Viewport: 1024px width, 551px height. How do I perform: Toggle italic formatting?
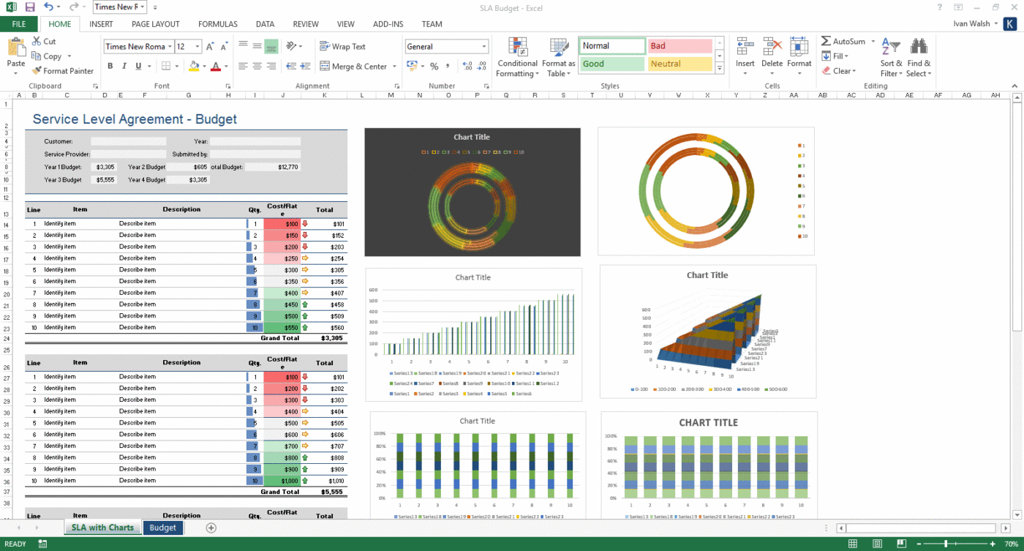click(124, 65)
